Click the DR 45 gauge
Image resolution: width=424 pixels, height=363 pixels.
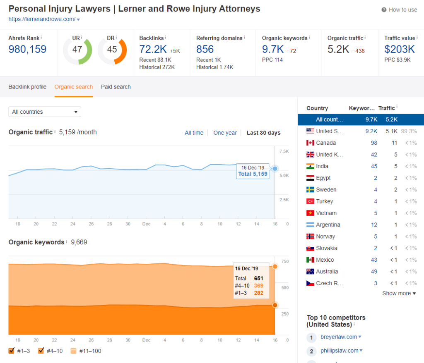click(112, 50)
